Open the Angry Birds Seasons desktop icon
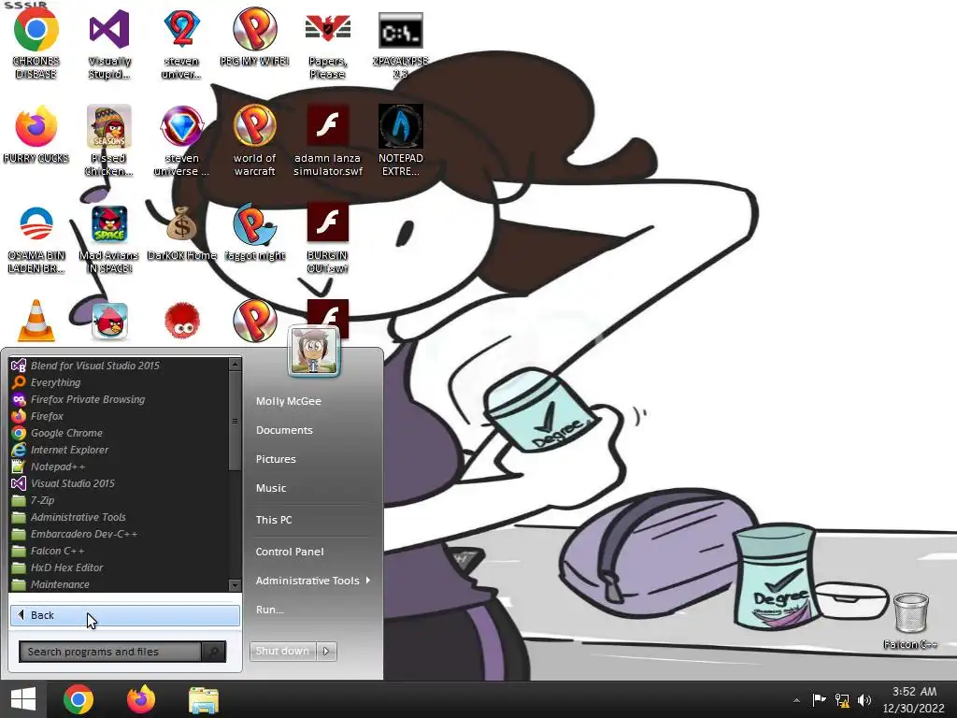This screenshot has height=718, width=957. [x=109, y=140]
